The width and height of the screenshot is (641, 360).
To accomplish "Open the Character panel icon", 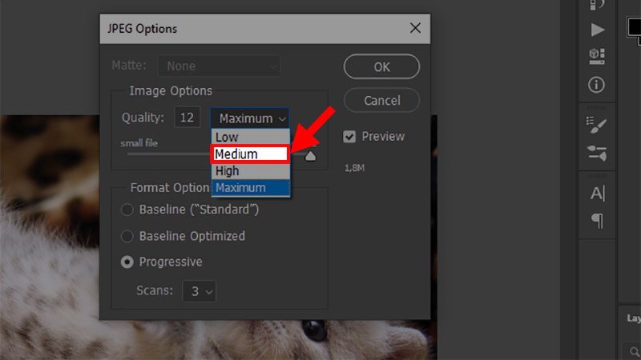I will tap(597, 193).
